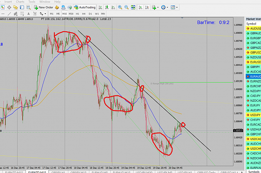
Task: Expand the Templates dropdown arrow
Action: pyautogui.click(x=177, y=8)
